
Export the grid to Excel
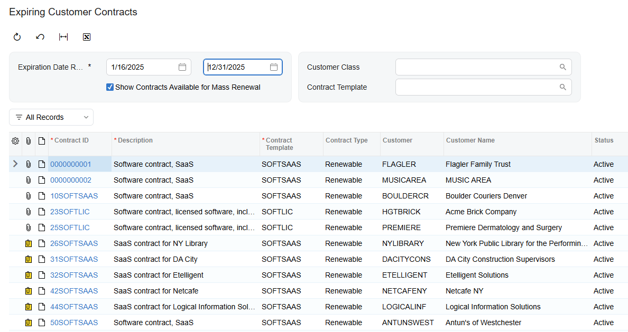tap(87, 37)
